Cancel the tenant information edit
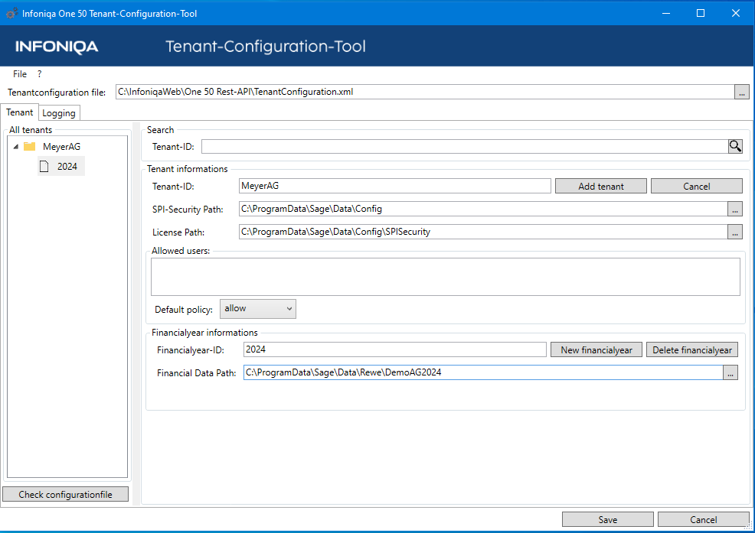755x533 pixels. (696, 186)
